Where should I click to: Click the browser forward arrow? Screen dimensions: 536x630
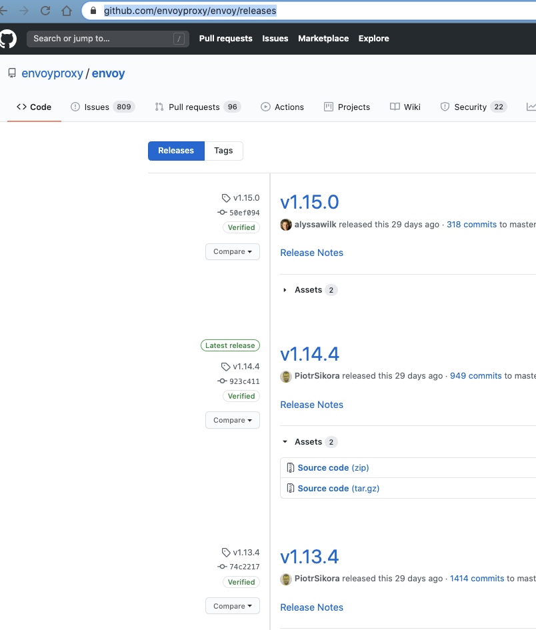tap(25, 11)
